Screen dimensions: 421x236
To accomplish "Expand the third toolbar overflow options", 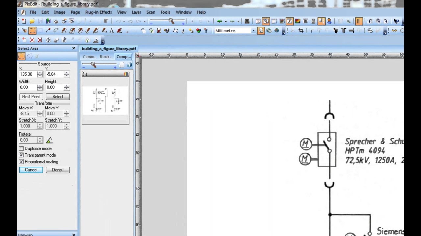I will pos(103,41).
